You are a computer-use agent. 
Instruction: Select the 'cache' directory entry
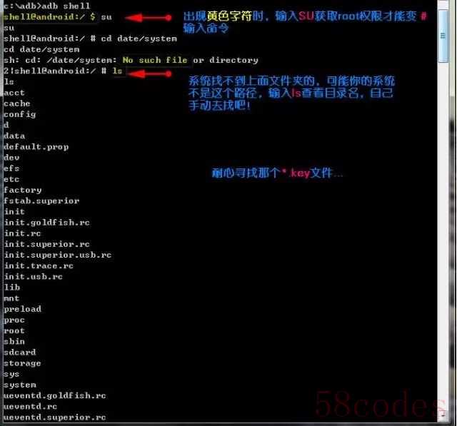click(17, 103)
